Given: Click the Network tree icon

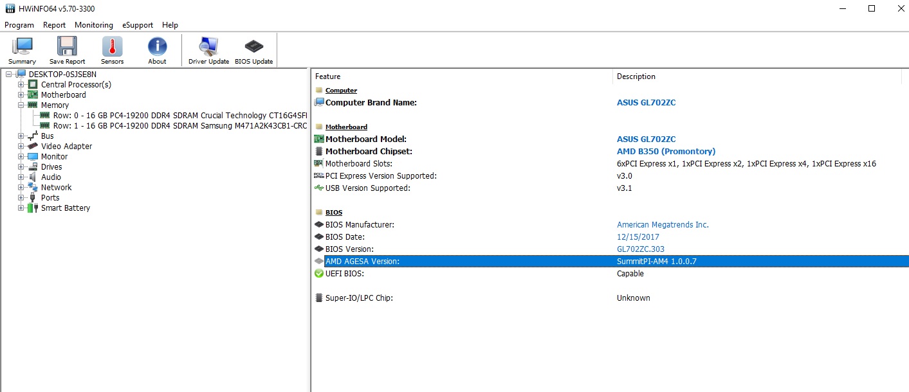Looking at the screenshot, I should 33,187.
